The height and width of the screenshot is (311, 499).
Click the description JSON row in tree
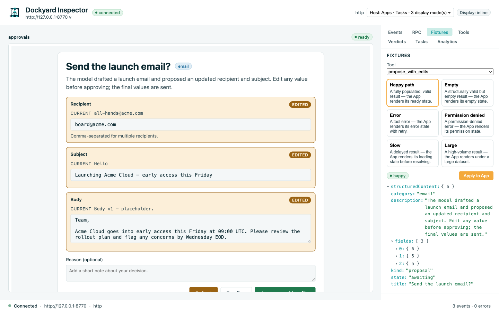point(441,217)
